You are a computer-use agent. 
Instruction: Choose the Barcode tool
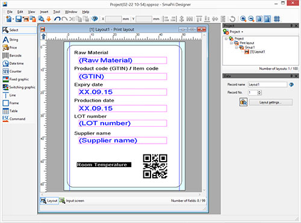[x=12, y=55]
